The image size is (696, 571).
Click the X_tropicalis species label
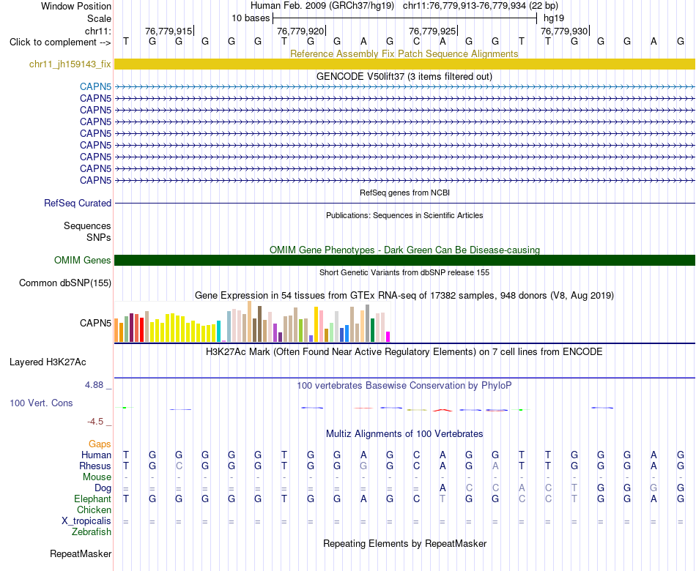(86, 521)
